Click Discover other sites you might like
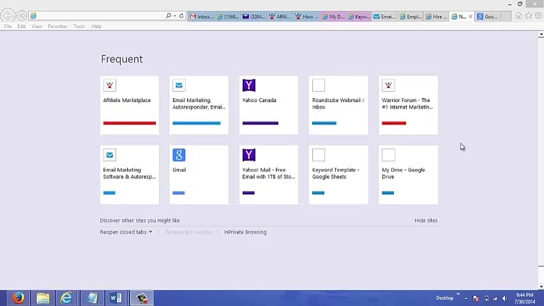The width and height of the screenshot is (544, 306). [x=140, y=221]
